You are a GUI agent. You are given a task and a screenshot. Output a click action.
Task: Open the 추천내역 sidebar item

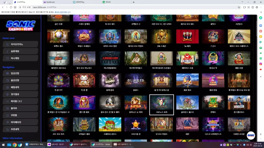[20, 129]
